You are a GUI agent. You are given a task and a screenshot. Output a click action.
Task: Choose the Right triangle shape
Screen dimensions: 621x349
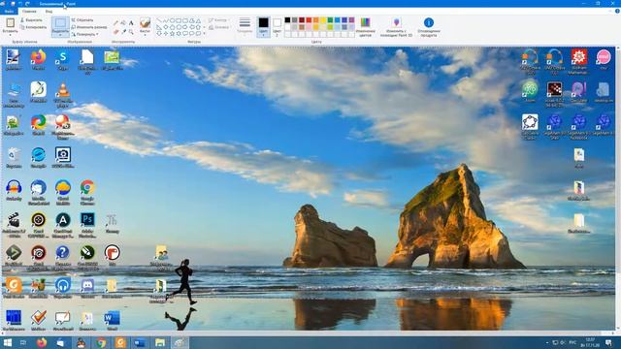coord(159,27)
